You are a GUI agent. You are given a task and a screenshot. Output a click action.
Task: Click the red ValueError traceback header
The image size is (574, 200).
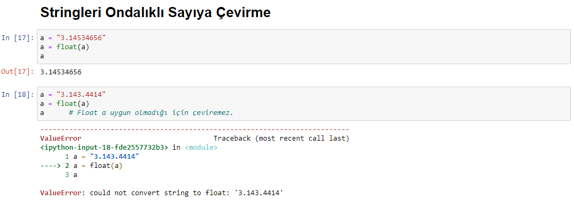[x=61, y=139]
